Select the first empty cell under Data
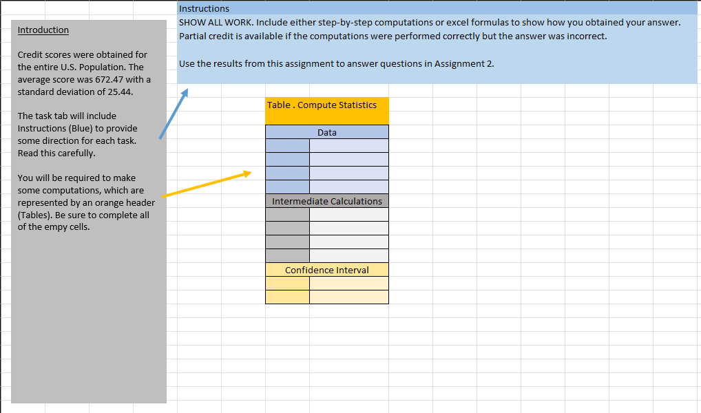 349,145
